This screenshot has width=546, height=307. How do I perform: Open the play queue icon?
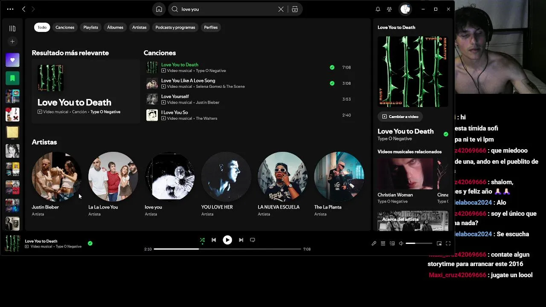pyautogui.click(x=383, y=243)
